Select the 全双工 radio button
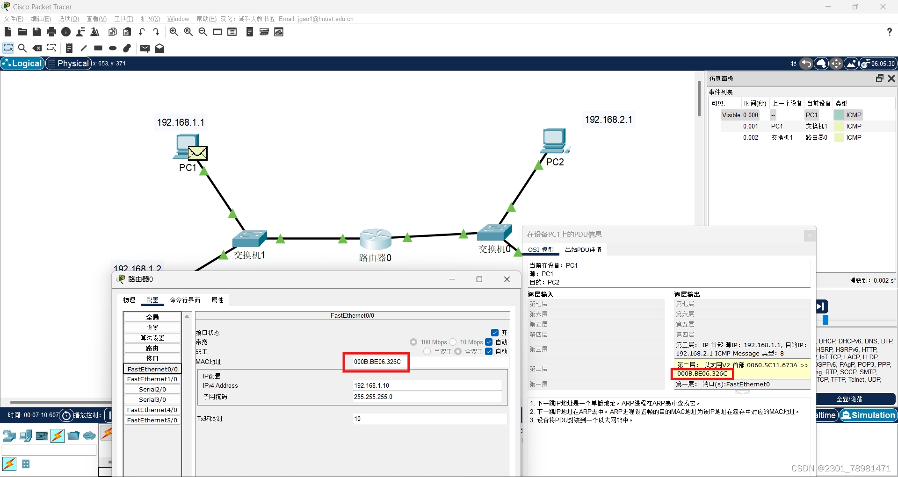898x477 pixels. click(457, 351)
